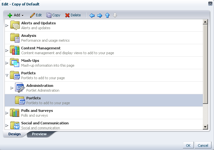
Task: Select the Content Management books folder icon
Action: (15, 50)
